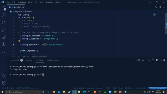Kill the terminal with the trash icon
The image size is (167, 94).
tap(157, 60)
